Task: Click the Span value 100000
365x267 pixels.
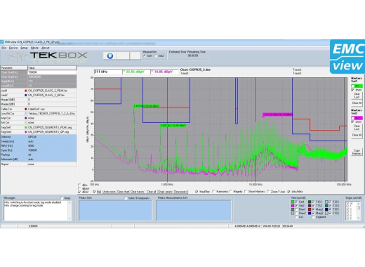Action: tap(52, 150)
